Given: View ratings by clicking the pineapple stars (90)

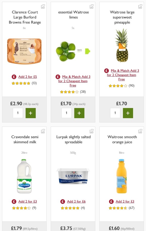Looking at the screenshot, I should click(x=122, y=86).
